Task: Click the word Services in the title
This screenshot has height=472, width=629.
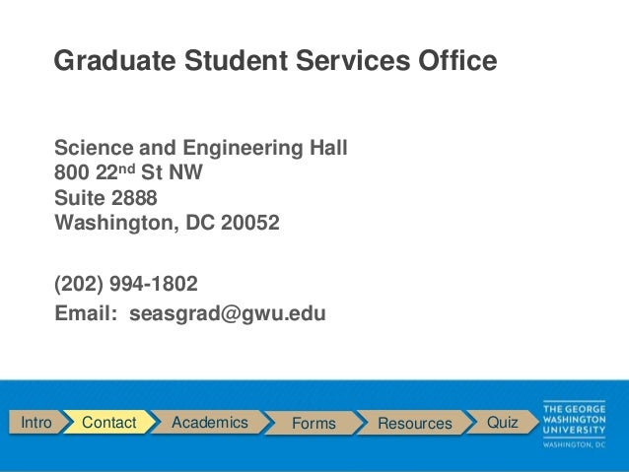Action: click(x=353, y=60)
